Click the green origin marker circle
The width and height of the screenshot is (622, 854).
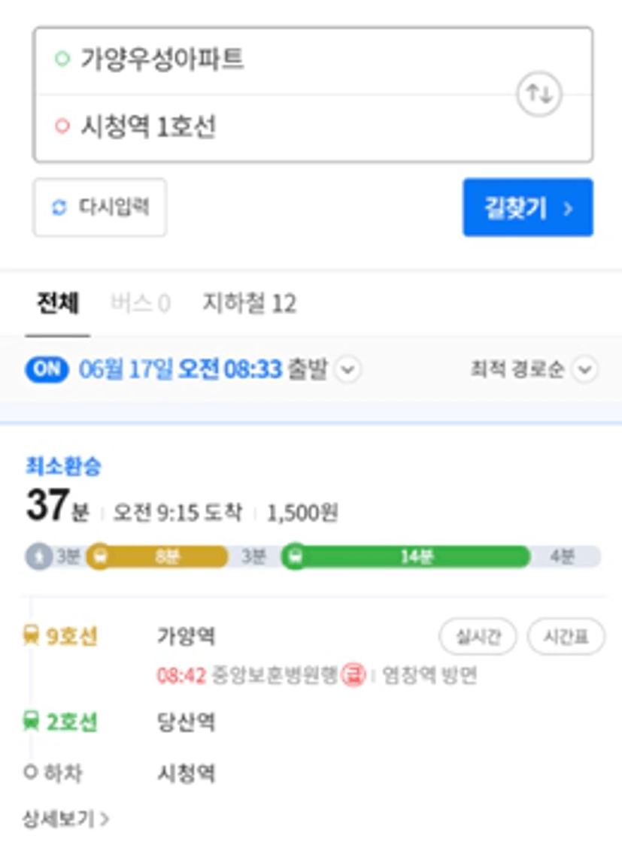(62, 59)
